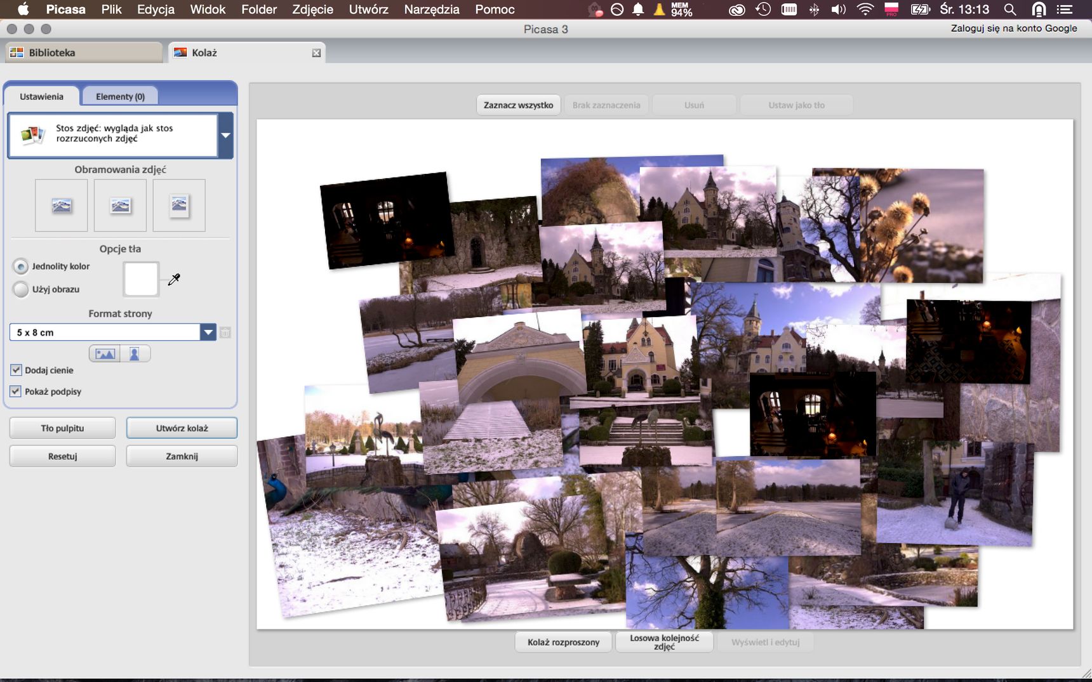Open the page format 5 x 8 cm dropdown
1092x682 pixels.
(113, 332)
